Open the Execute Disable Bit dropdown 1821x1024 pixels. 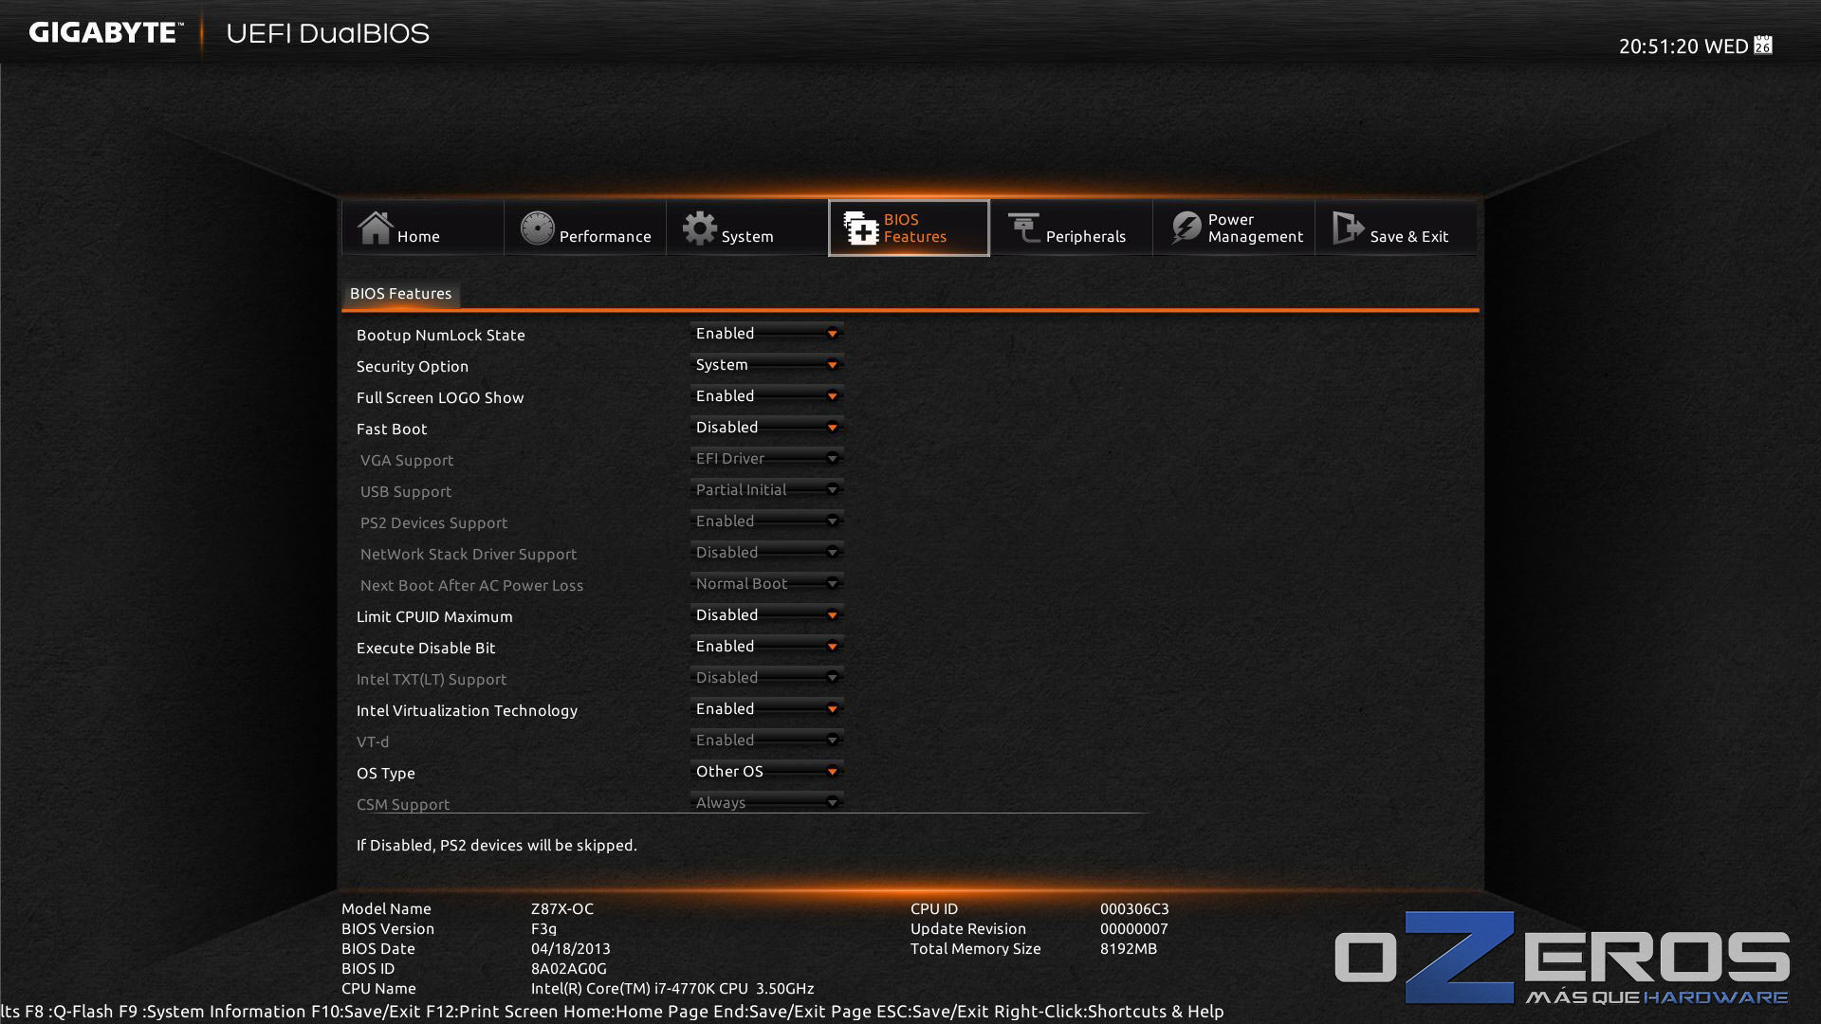coord(766,647)
